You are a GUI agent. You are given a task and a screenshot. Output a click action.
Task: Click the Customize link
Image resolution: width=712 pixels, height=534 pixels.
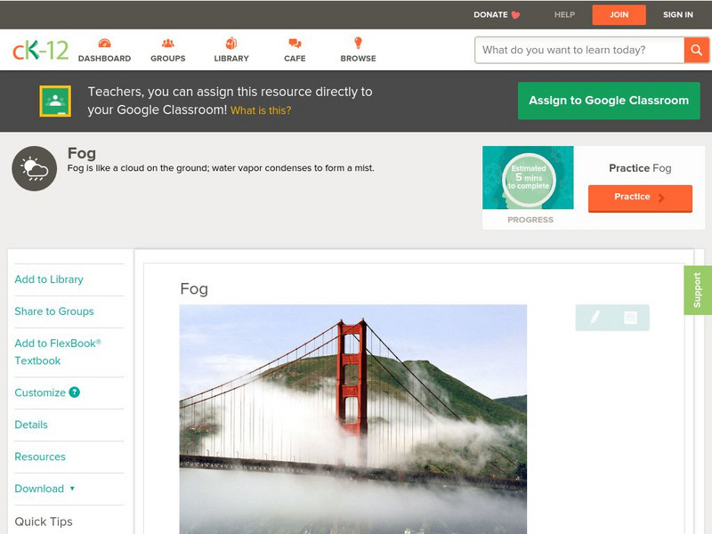click(x=40, y=392)
